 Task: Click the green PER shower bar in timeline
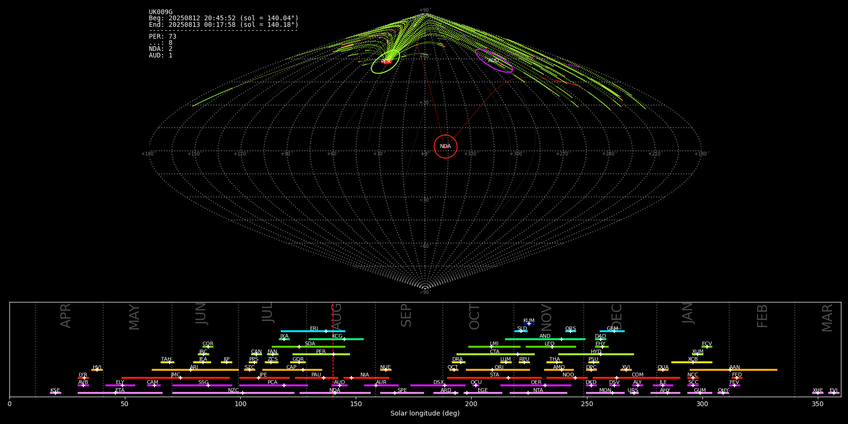(x=321, y=354)
